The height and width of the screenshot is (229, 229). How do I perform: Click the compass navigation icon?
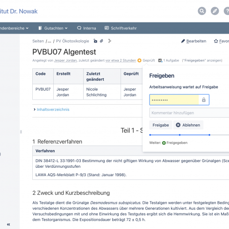[215, 11]
